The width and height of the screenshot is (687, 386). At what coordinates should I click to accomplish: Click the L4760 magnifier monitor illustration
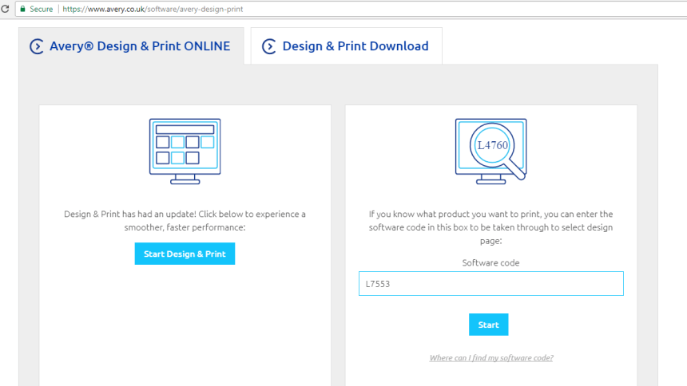coord(490,152)
